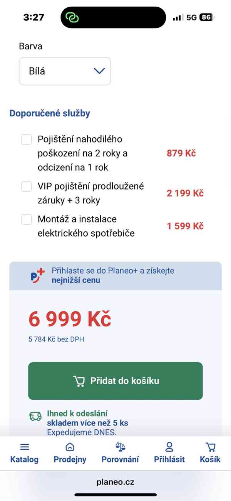Open the Přihlaste se do Planeo+ link

tap(112, 276)
